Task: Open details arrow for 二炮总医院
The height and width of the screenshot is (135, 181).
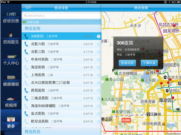Action: click(x=99, y=98)
